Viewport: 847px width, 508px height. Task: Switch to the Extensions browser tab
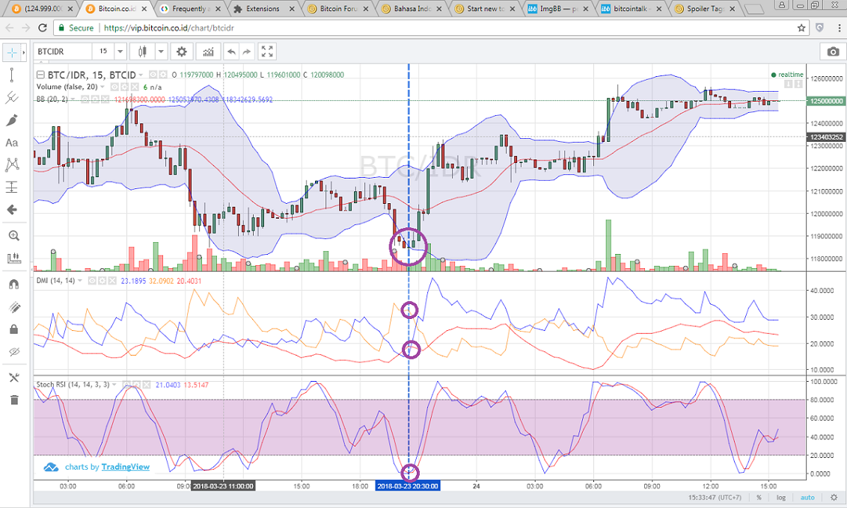[263, 9]
